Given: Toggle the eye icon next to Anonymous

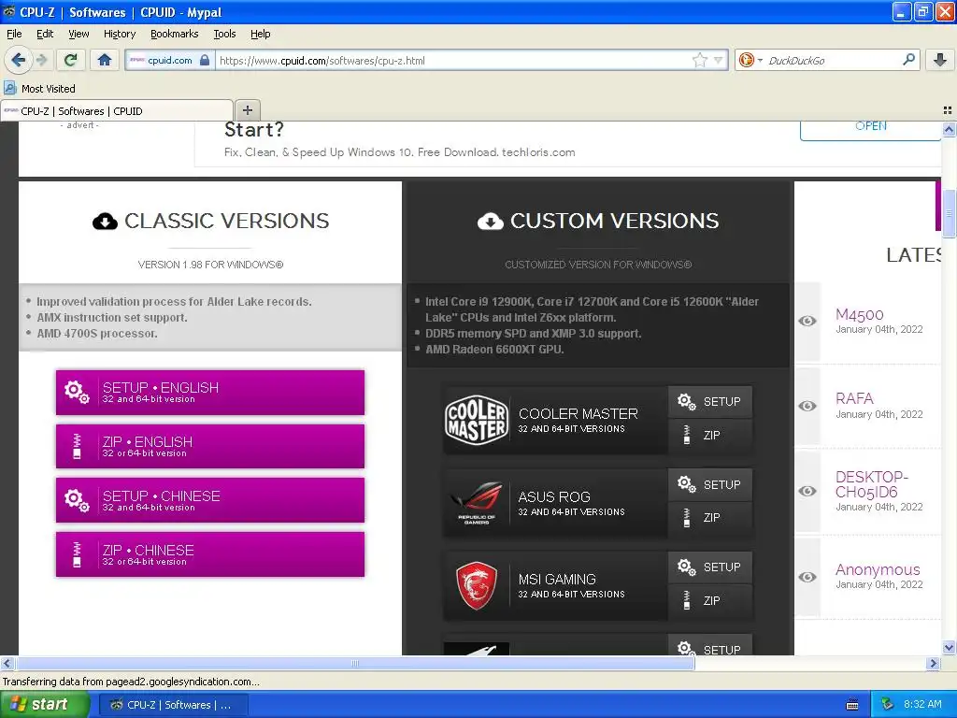Looking at the screenshot, I should pos(807,577).
